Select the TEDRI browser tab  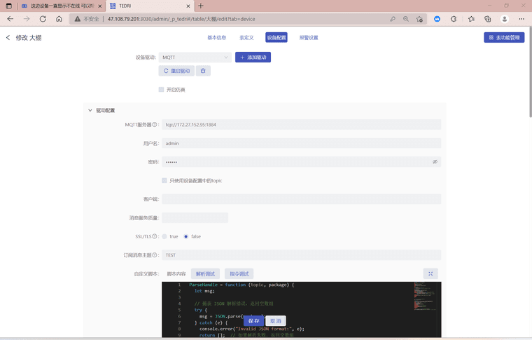[x=149, y=6]
